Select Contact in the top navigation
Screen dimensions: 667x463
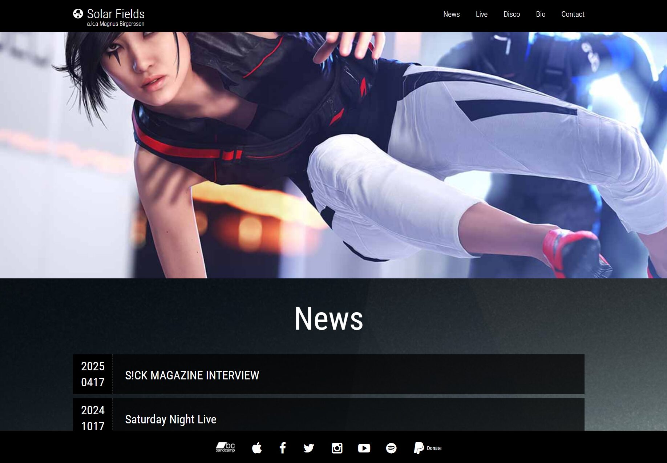573,14
